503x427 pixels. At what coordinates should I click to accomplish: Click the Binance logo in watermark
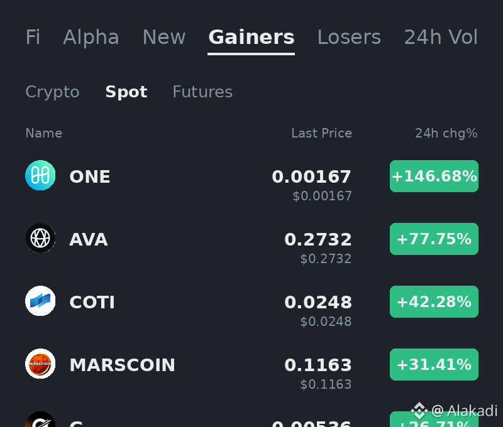click(x=419, y=411)
